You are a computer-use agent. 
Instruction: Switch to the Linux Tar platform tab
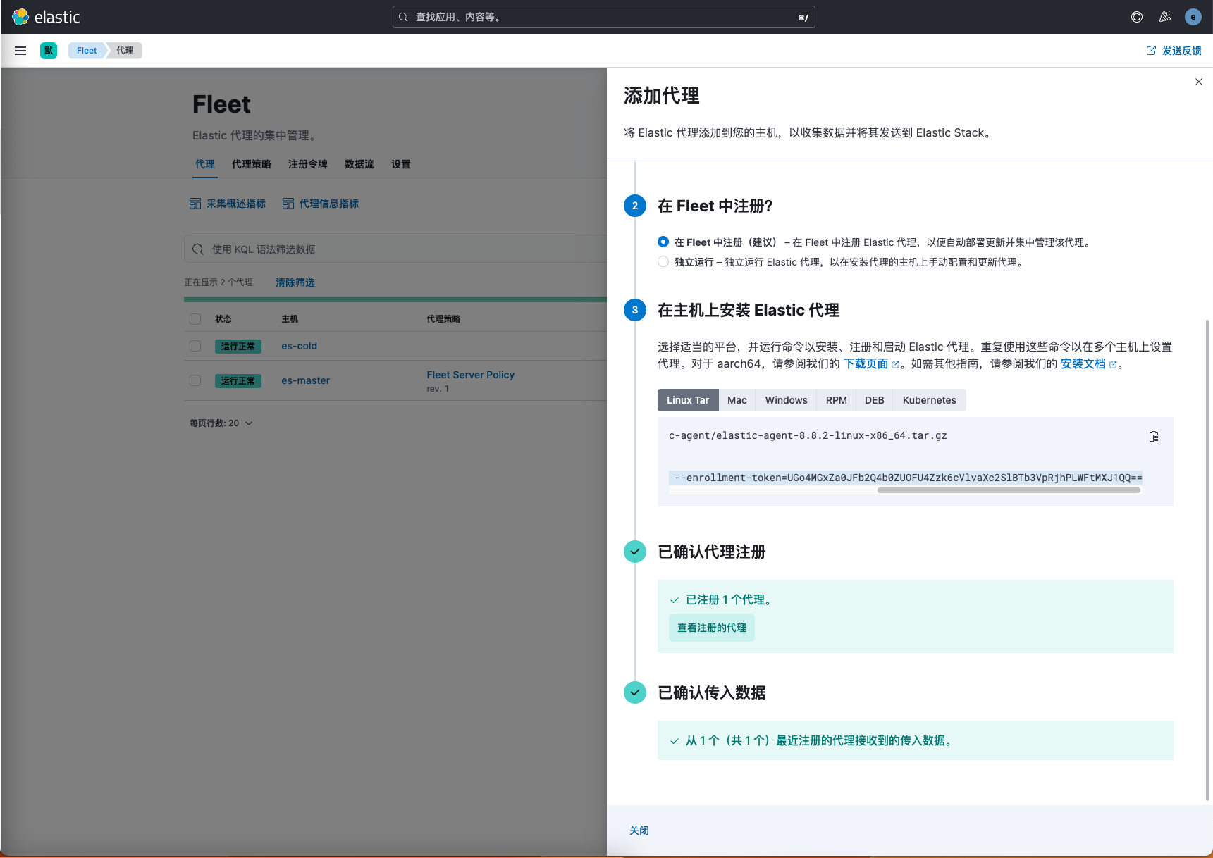(x=688, y=400)
